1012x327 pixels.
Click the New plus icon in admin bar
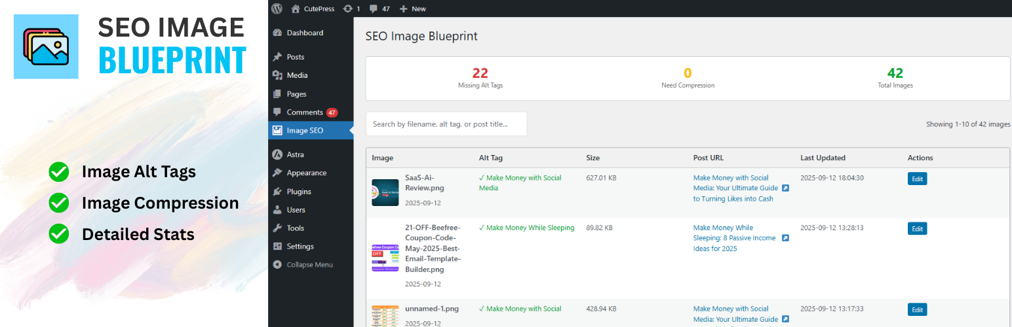click(403, 9)
